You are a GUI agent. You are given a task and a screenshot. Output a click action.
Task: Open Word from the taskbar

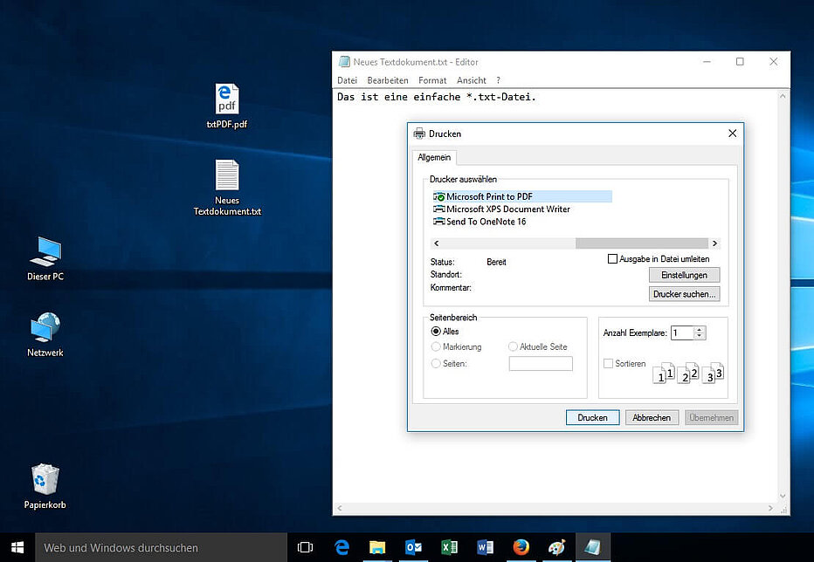(x=485, y=547)
